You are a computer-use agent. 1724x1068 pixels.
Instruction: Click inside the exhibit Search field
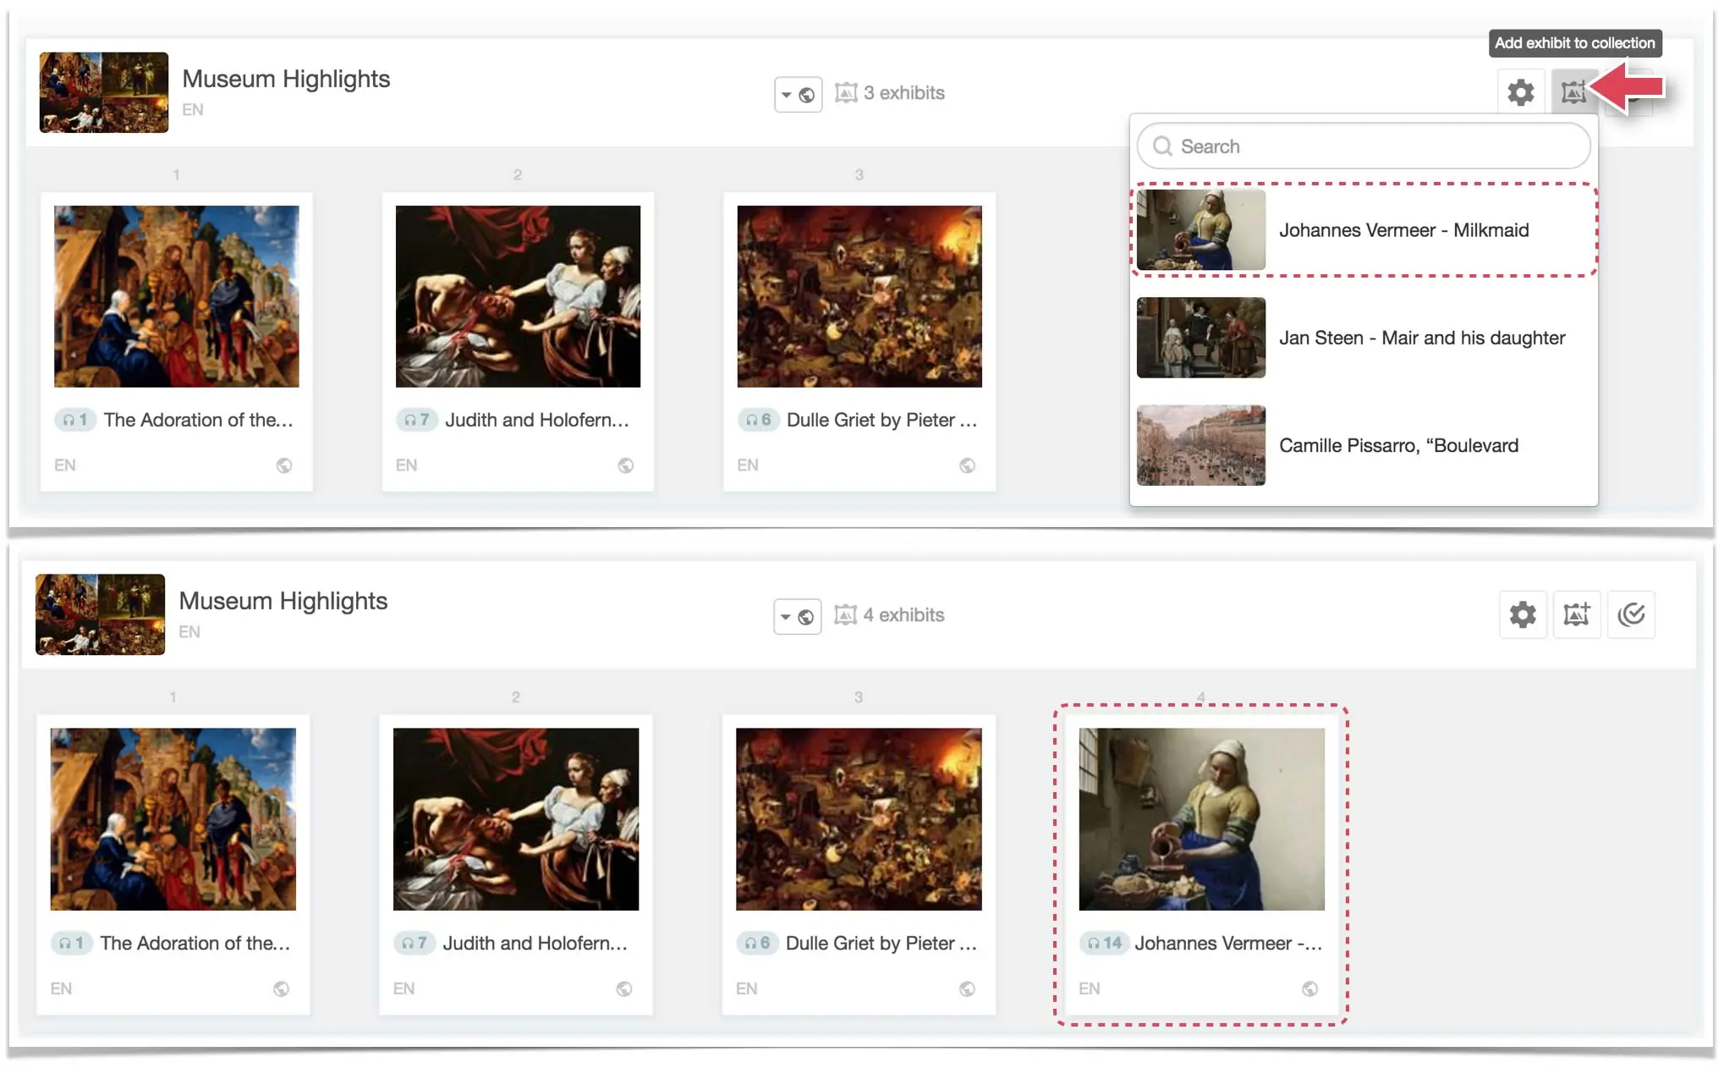(x=1364, y=146)
